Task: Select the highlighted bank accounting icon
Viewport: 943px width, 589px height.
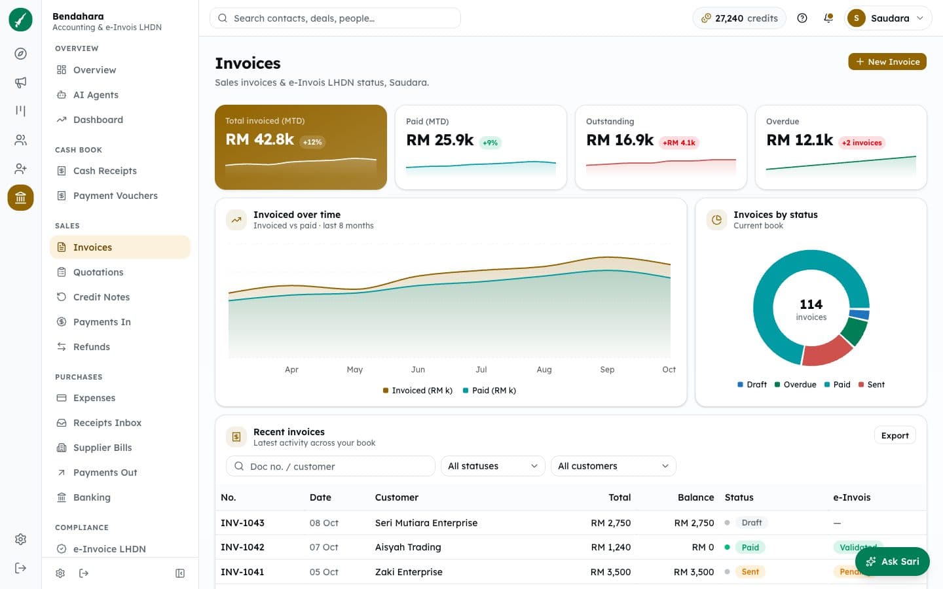Action: (x=20, y=198)
